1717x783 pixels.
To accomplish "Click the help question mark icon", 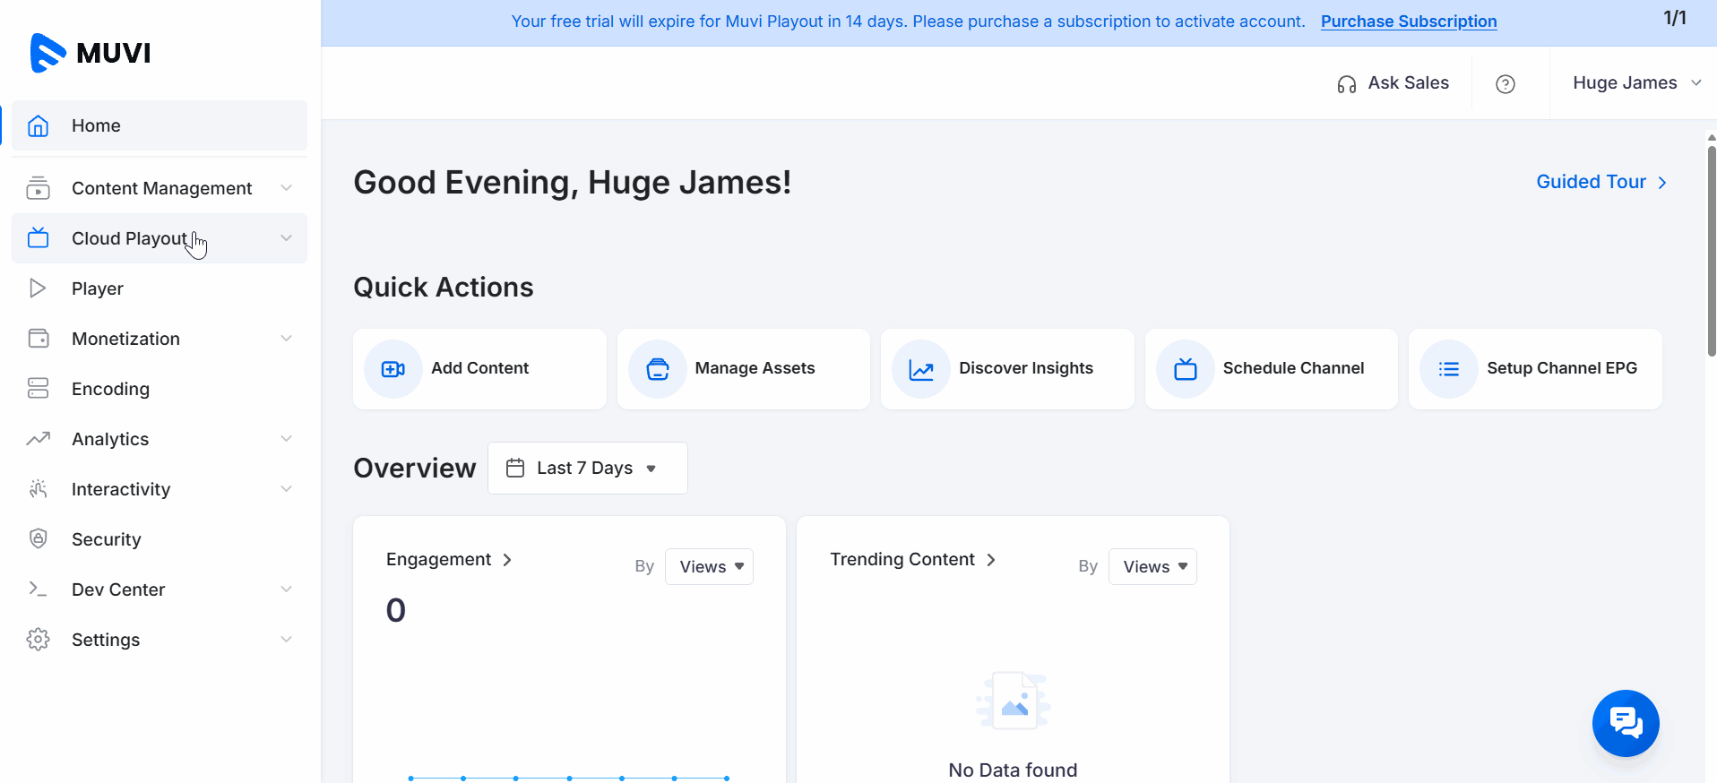I will coord(1506,84).
